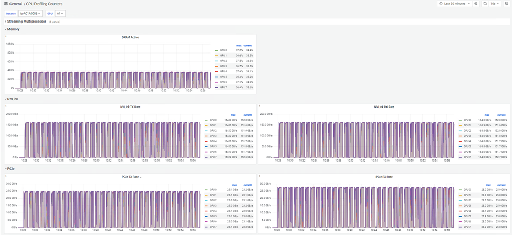Sort the NVLink RX Rate legend by max

tap(487, 115)
